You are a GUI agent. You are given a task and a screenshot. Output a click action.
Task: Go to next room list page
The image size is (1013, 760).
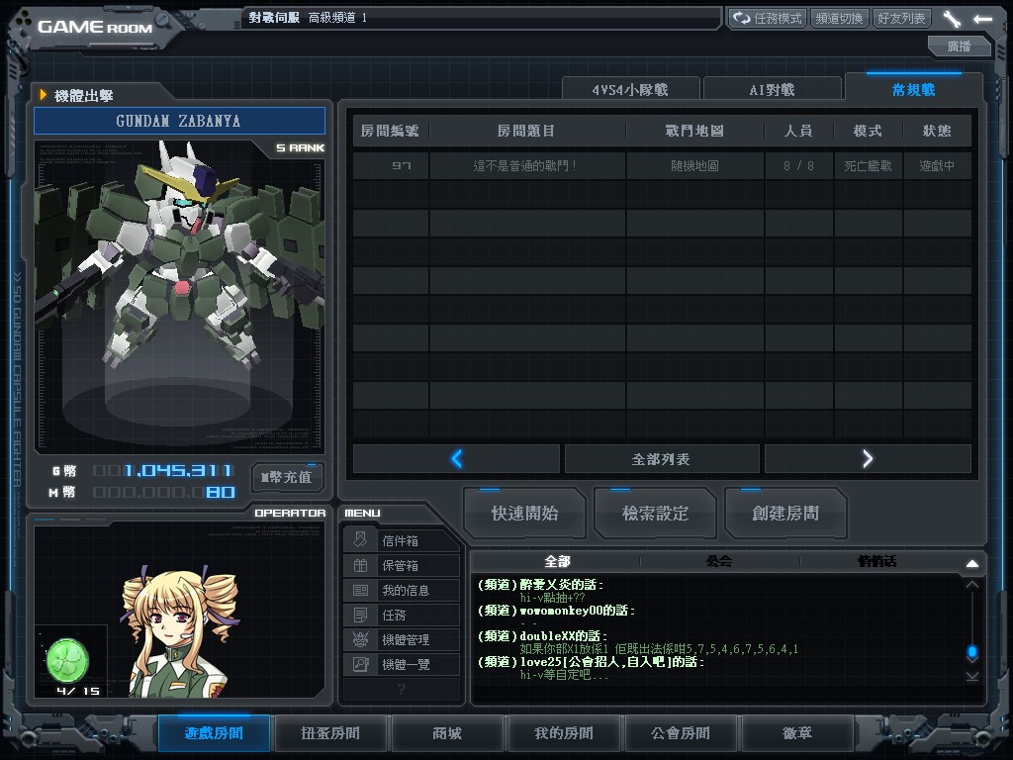(x=868, y=458)
